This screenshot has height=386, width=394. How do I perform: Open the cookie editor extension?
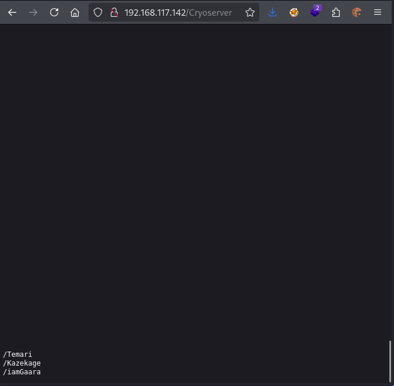[x=357, y=12]
